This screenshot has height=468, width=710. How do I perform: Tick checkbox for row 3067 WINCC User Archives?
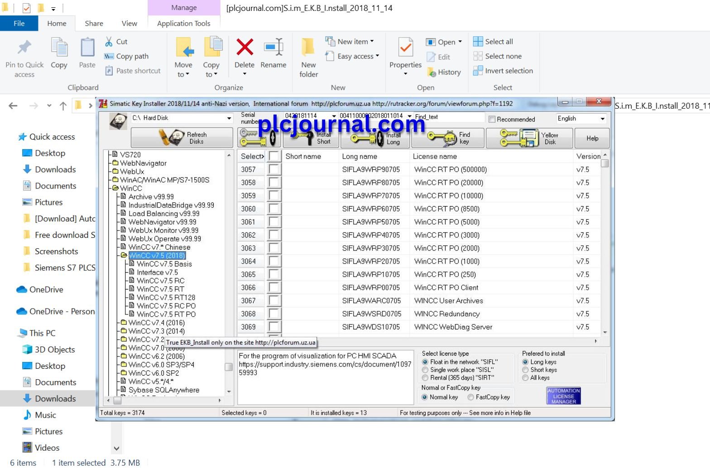pyautogui.click(x=273, y=301)
